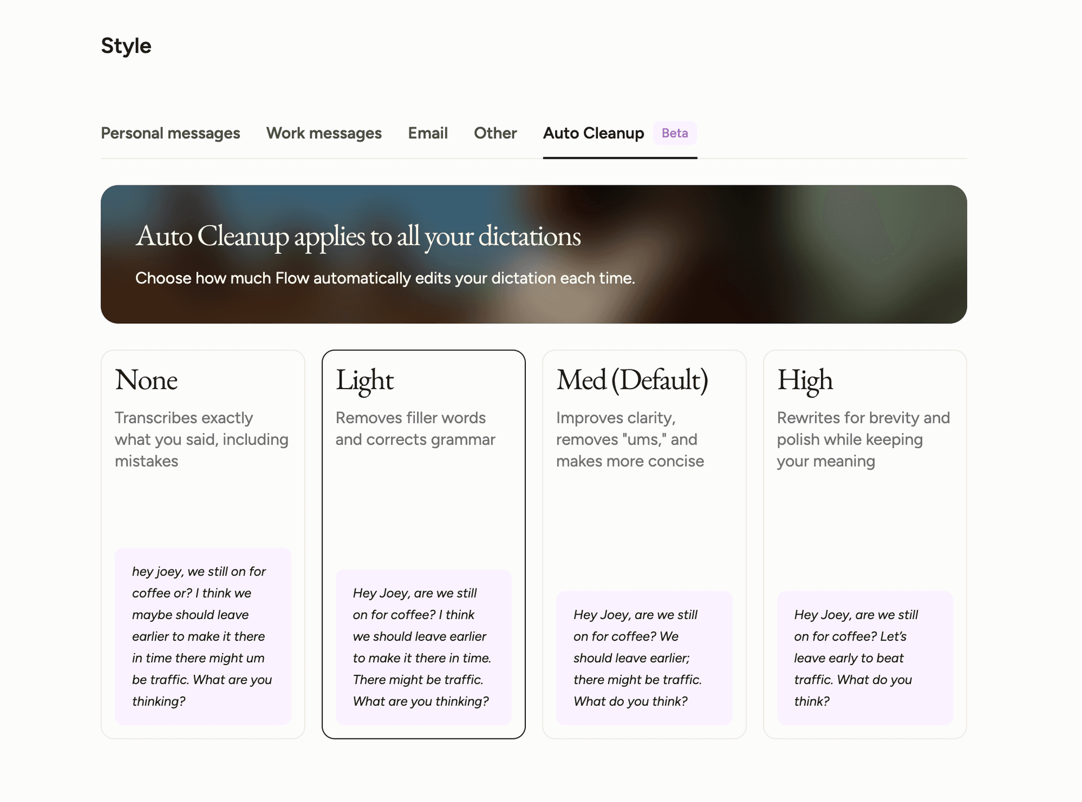Click the High example 'Let's leave early'
This screenshot has height=802, width=1082.
(x=865, y=658)
